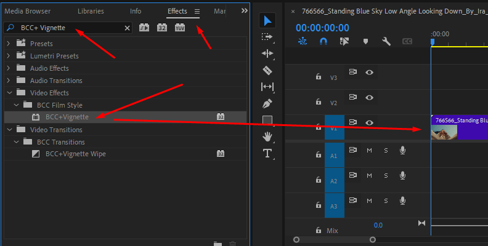Collapse the BCC Transitions folder
This screenshot has width=488, height=246.
coord(16,142)
